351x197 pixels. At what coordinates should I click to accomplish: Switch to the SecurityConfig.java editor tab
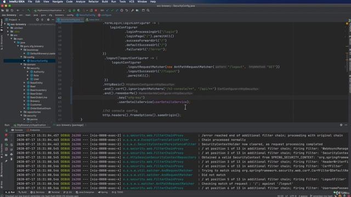(x=70, y=20)
